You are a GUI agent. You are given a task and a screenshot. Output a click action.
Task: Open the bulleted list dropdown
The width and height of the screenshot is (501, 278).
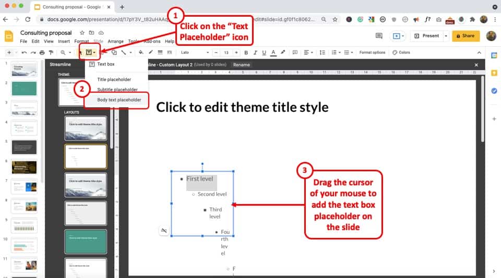click(x=349, y=52)
